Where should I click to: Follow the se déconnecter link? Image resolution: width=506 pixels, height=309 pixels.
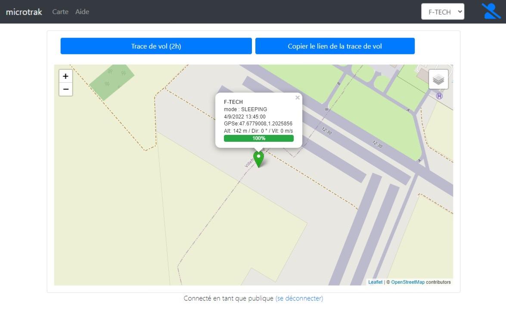[x=299, y=298]
